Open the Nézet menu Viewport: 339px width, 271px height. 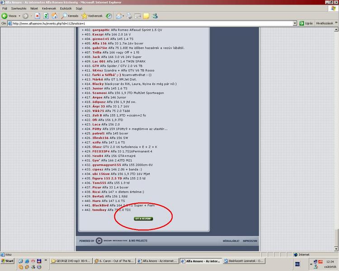(34, 9)
